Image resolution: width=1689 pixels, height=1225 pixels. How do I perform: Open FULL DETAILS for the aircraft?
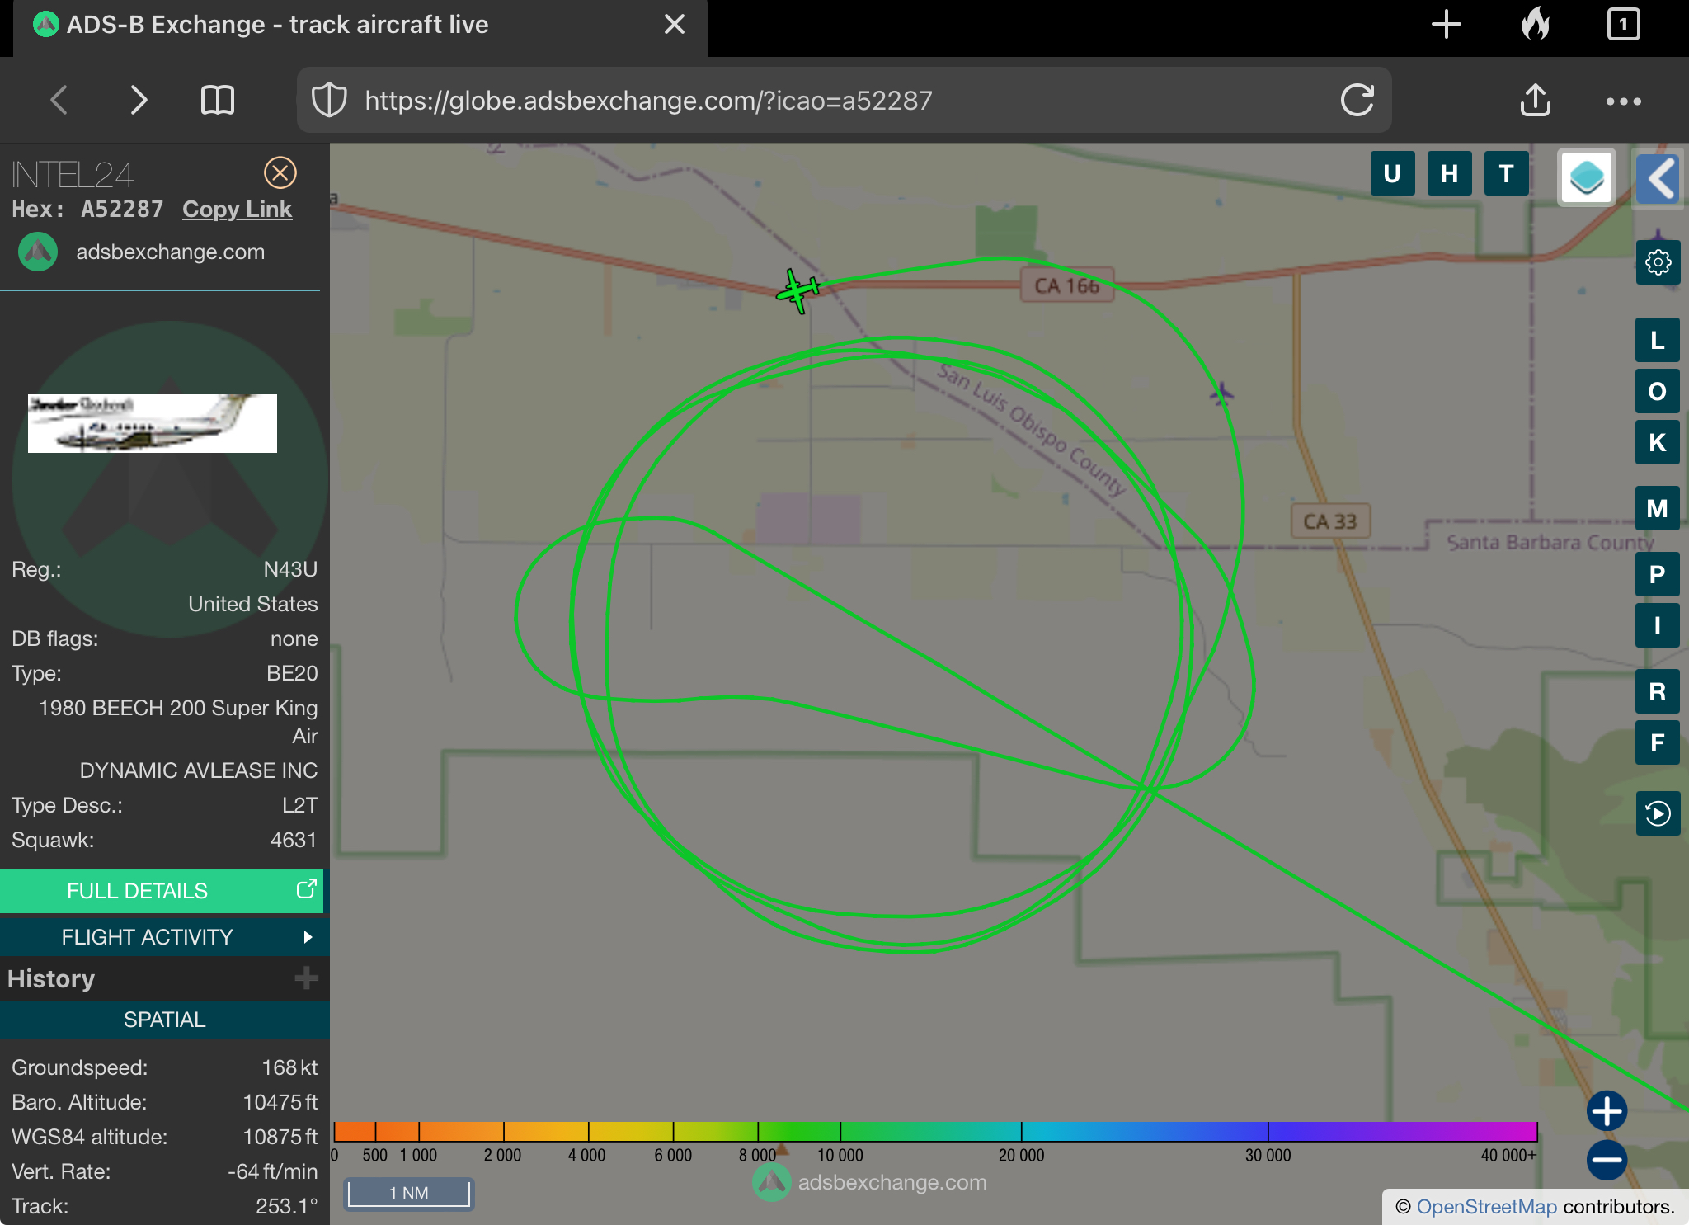[162, 891]
